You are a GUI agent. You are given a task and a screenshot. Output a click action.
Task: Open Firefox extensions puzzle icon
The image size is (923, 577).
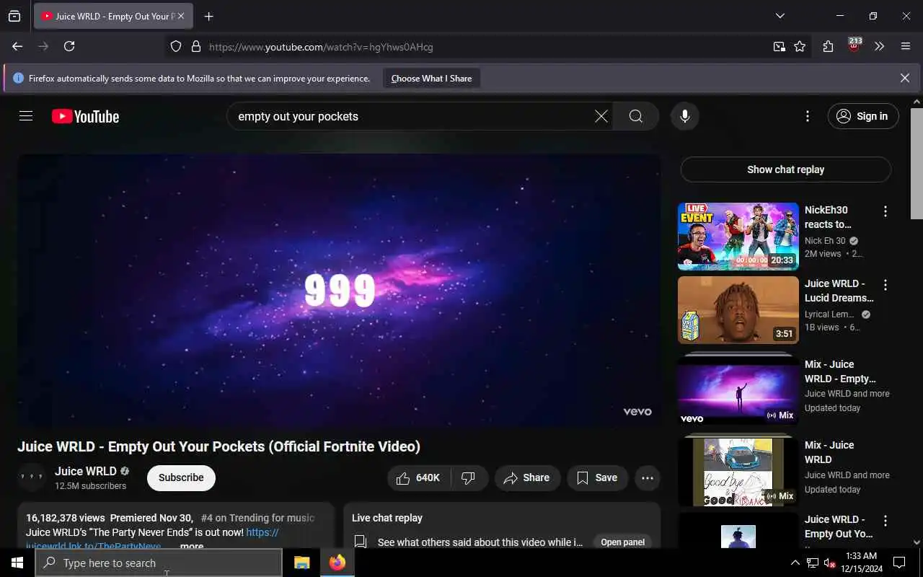tap(828, 46)
